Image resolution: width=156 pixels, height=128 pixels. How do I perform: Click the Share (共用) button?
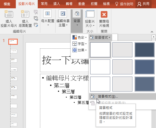[143, 4]
